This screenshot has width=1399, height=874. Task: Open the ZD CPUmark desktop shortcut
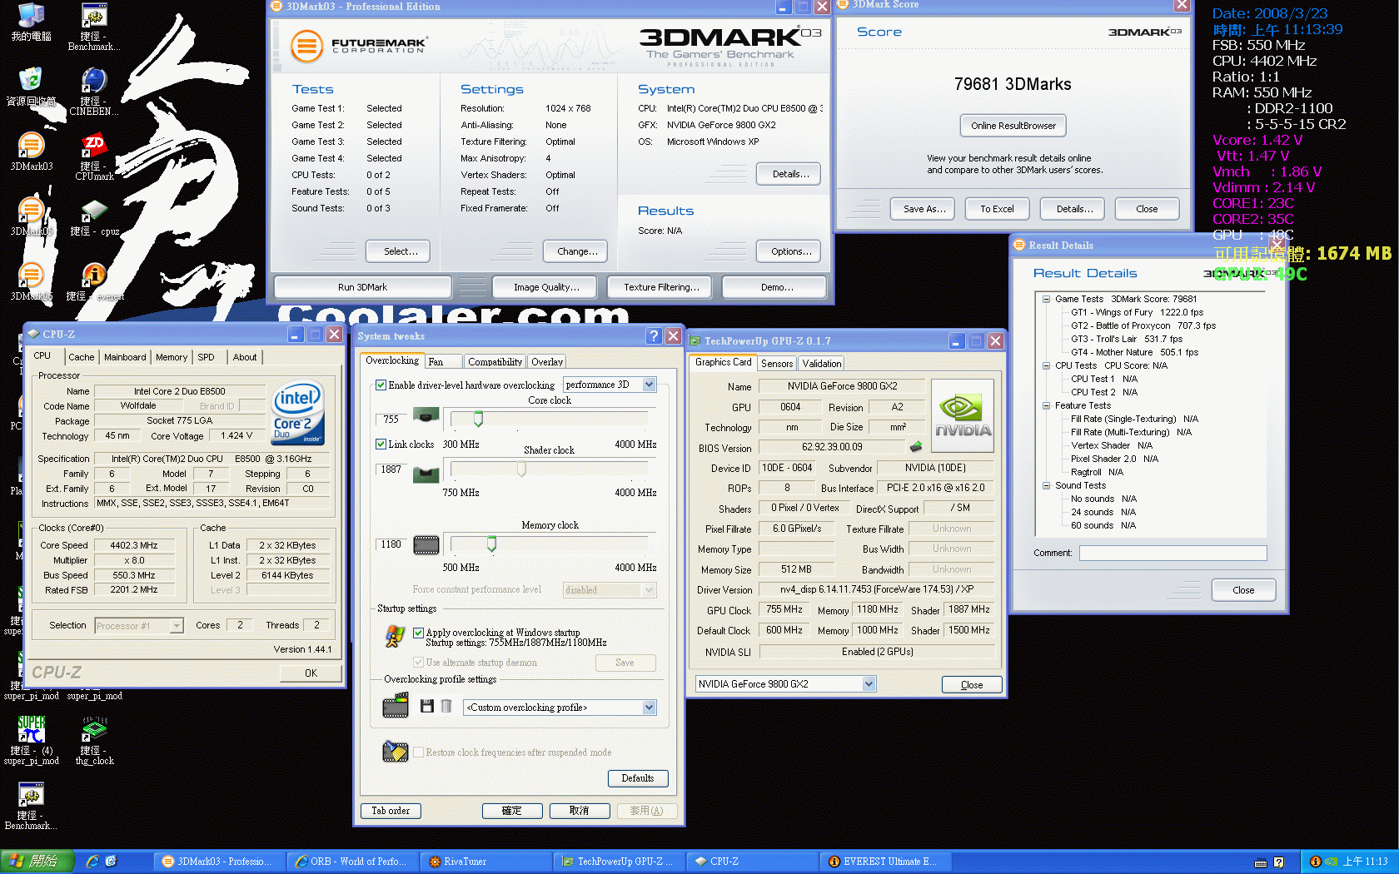click(93, 146)
